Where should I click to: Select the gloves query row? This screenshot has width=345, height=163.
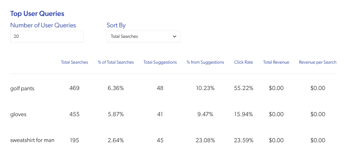(x=18, y=114)
